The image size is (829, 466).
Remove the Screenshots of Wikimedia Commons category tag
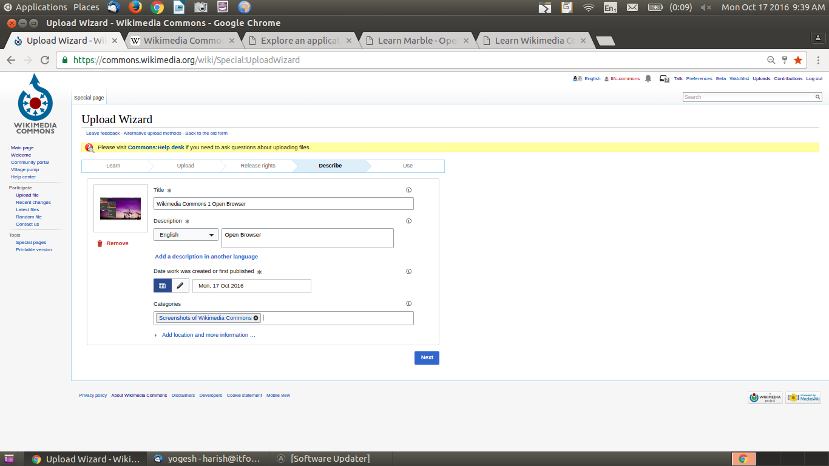255,318
